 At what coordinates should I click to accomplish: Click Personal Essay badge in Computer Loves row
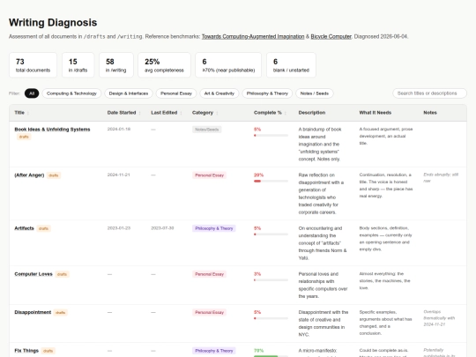[x=209, y=274]
